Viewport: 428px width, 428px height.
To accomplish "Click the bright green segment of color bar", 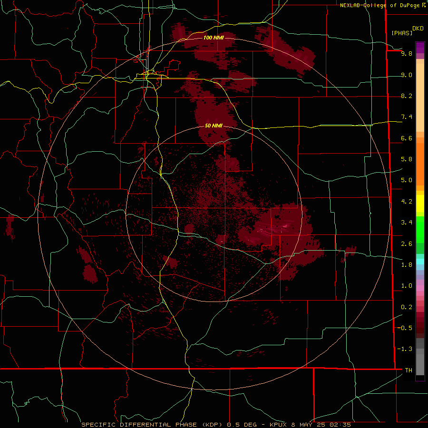I will [x=420, y=229].
